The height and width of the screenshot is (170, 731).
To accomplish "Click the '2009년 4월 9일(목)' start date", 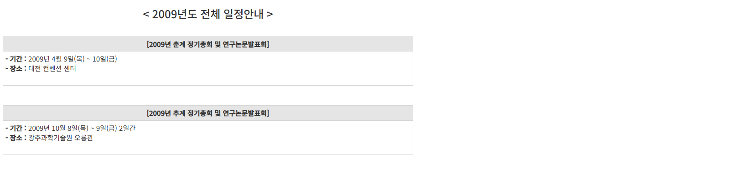I will pos(57,59).
